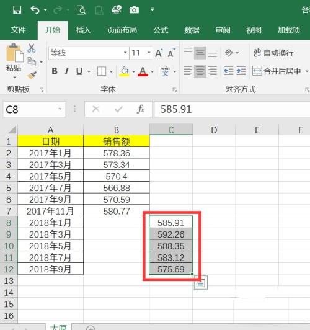Add new sheet with plus icon
This screenshot has width=310, height=330.
tap(91, 328)
